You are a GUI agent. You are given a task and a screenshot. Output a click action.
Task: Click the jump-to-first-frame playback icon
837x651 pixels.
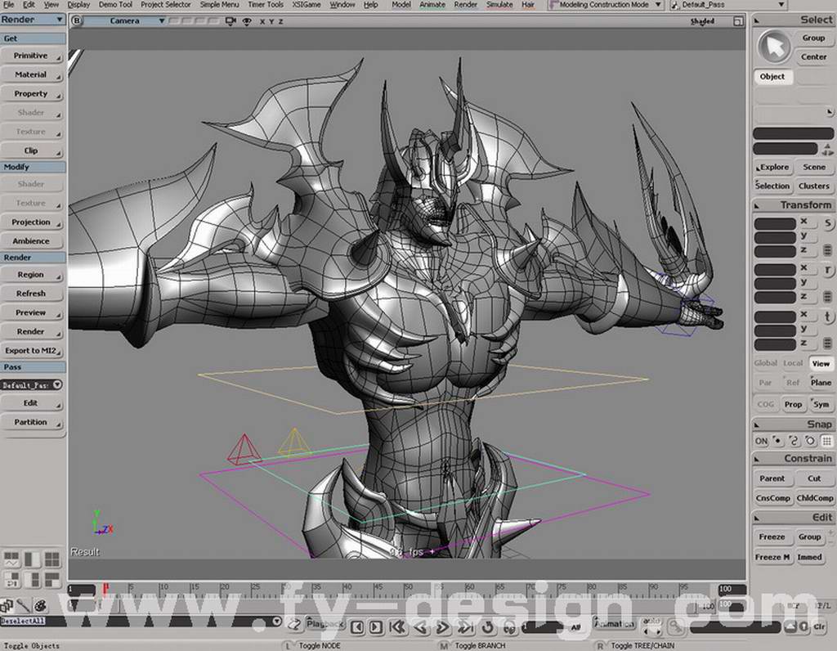[398, 626]
